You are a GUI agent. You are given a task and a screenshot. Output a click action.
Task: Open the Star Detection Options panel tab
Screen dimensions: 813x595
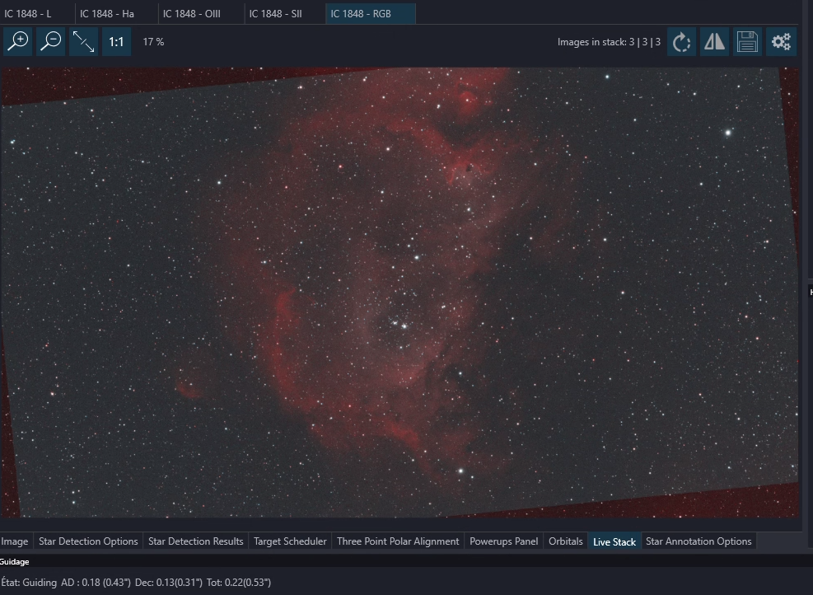88,541
